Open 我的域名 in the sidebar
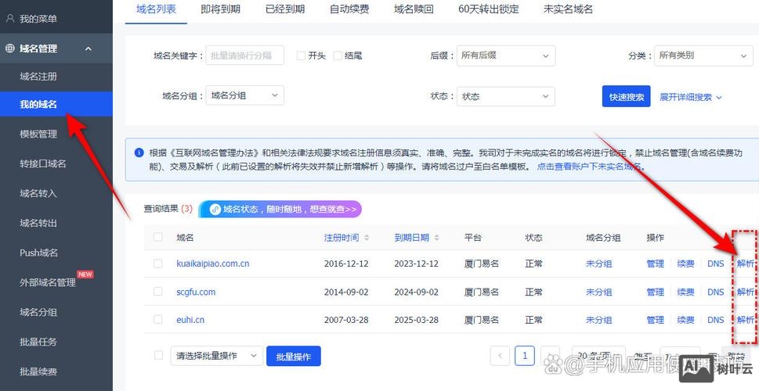 [56, 104]
